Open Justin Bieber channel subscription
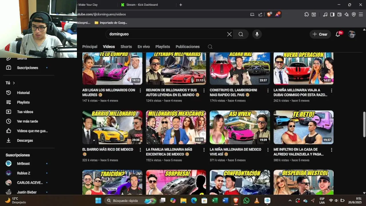 pos(27,192)
